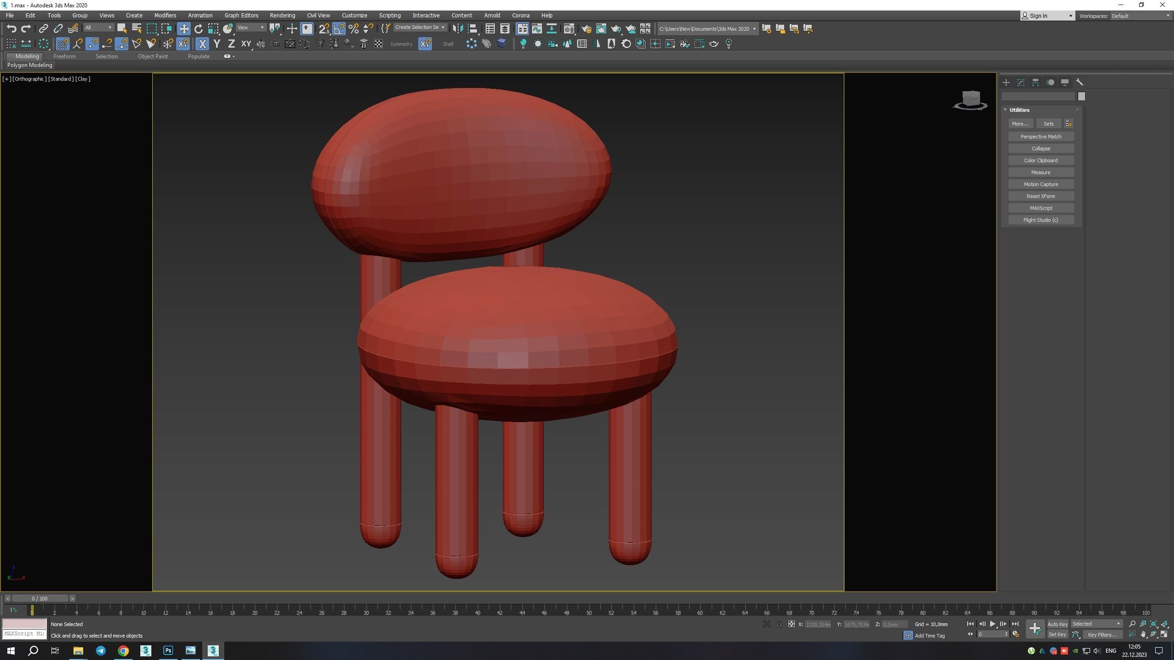Screen dimensions: 1174x660
Task: Open the Graph Editors menu
Action: tap(241, 15)
